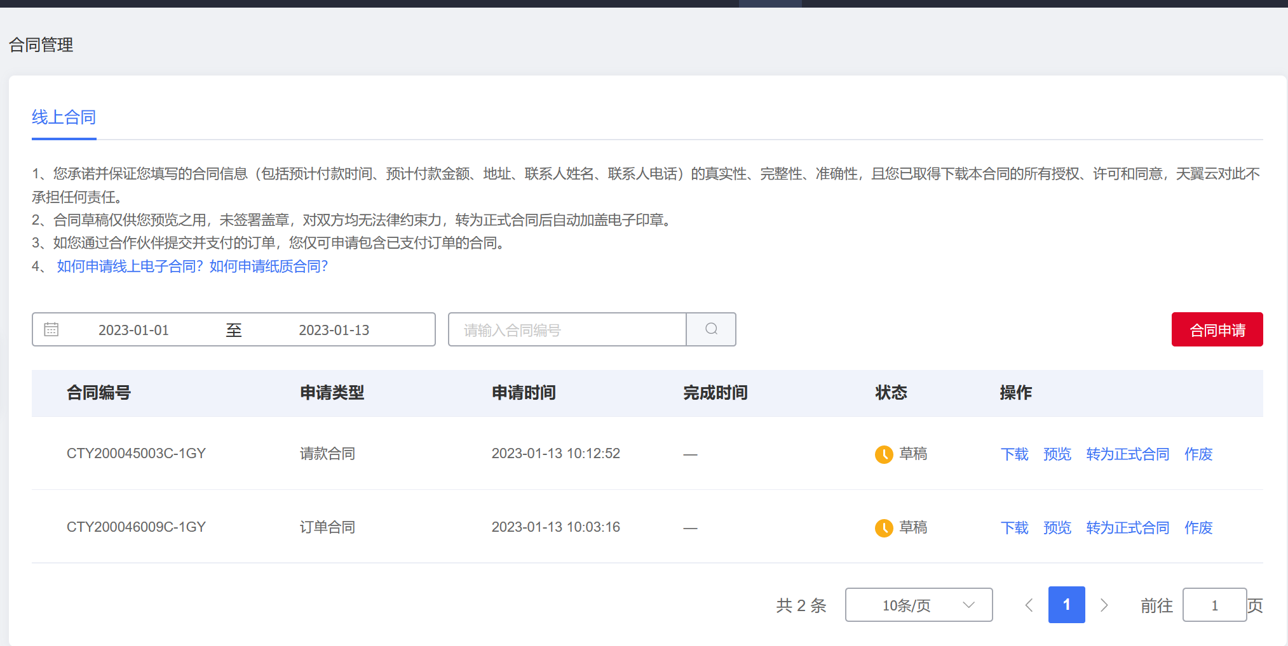Void the 请款合同 draft contract
The height and width of the screenshot is (646, 1288).
point(1198,454)
